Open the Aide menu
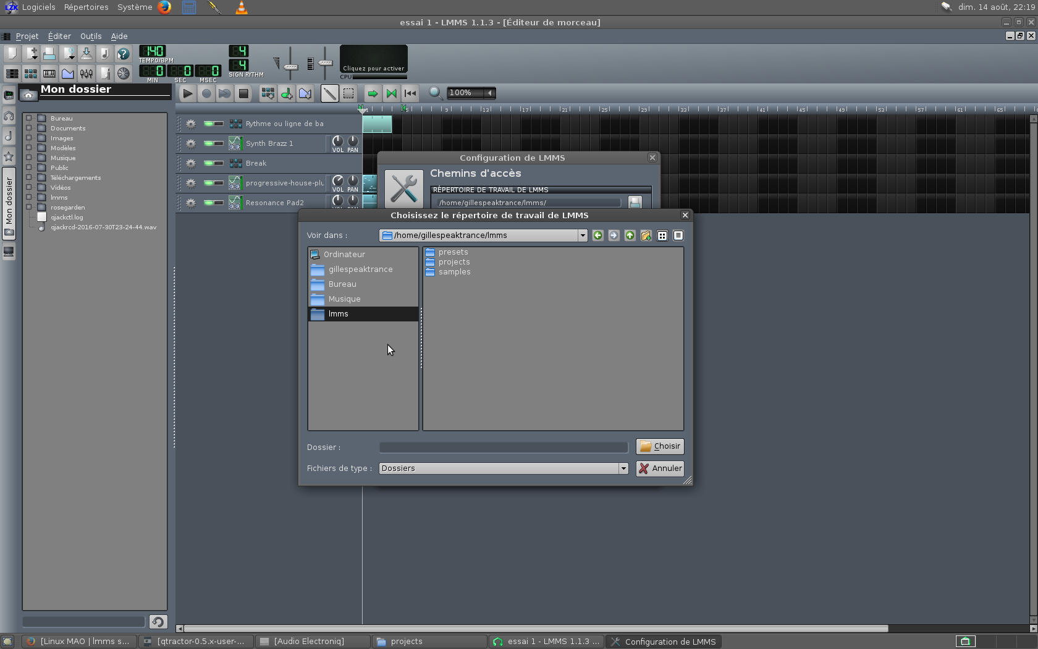Image resolution: width=1038 pixels, height=649 pixels. coord(119,36)
